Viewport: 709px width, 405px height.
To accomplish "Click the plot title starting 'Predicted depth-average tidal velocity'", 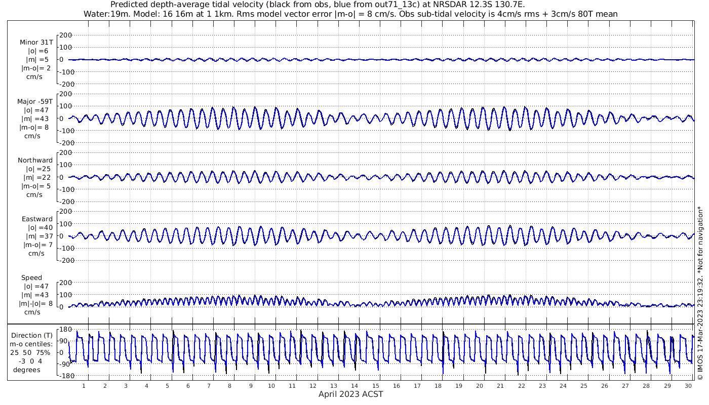I will click(319, 5).
